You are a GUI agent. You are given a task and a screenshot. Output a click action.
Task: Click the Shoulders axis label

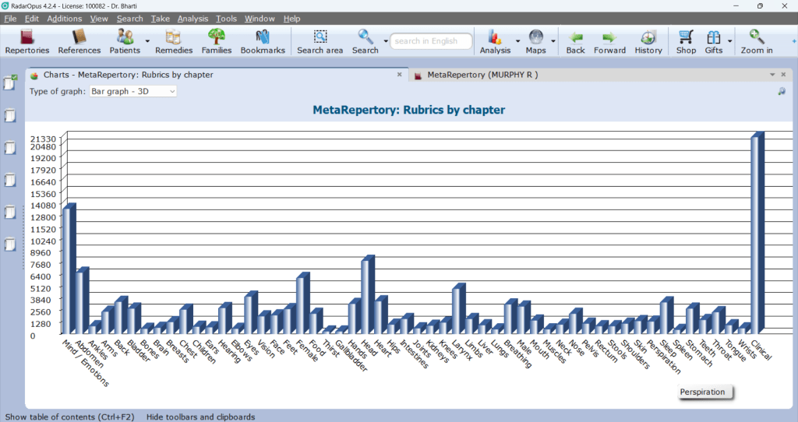(635, 353)
